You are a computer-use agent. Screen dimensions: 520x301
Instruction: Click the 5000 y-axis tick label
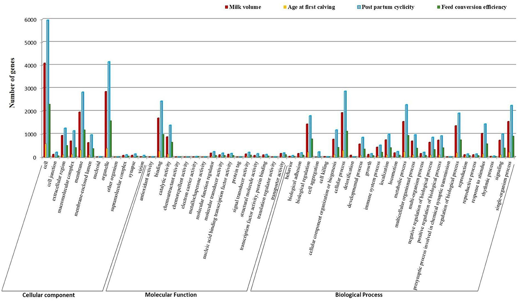[30, 43]
